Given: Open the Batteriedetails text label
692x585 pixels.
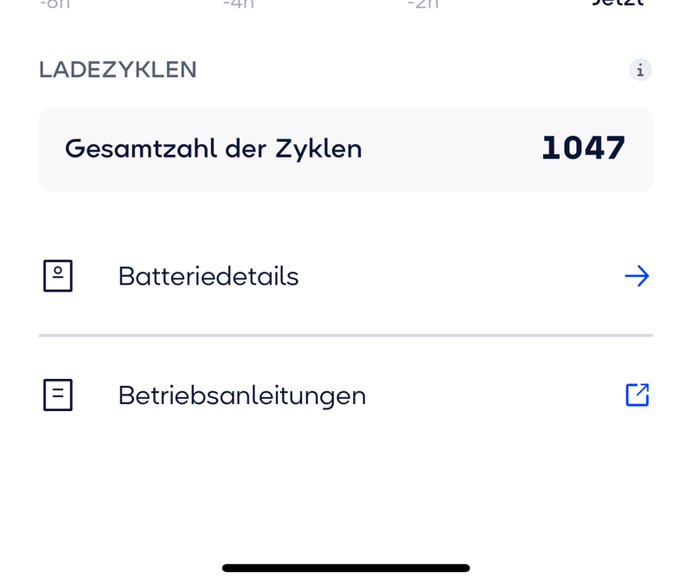Looking at the screenshot, I should (208, 276).
